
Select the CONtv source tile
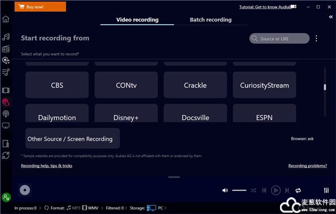pyautogui.click(x=126, y=85)
